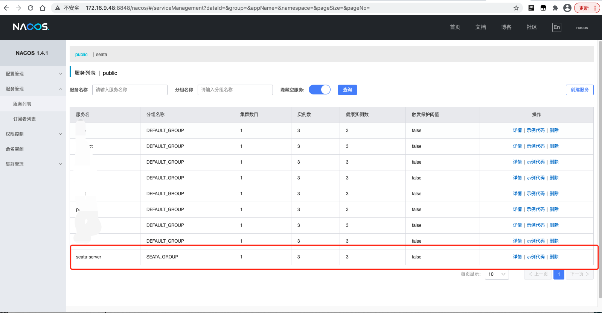This screenshot has height=313, width=602.
Task: Open the browser home icon
Action: point(43,8)
